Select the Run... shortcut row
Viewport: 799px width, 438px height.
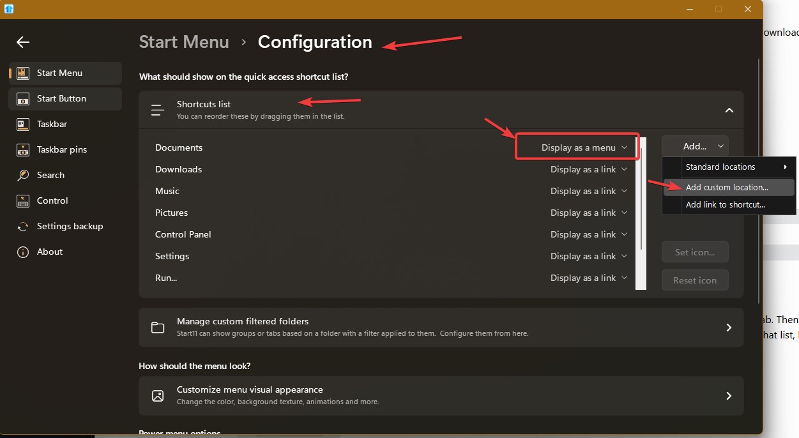pos(392,278)
